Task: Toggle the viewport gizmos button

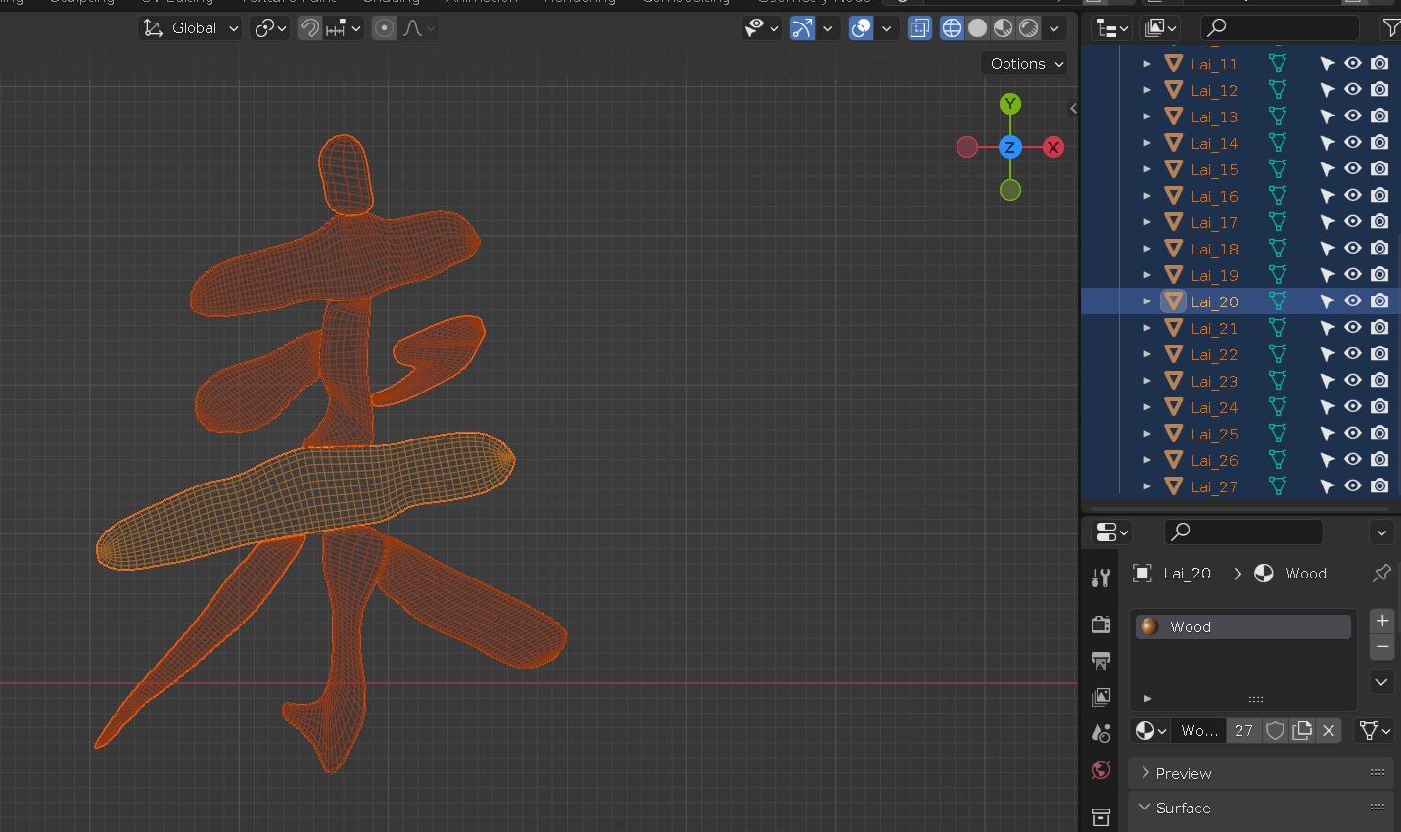Action: [803, 28]
